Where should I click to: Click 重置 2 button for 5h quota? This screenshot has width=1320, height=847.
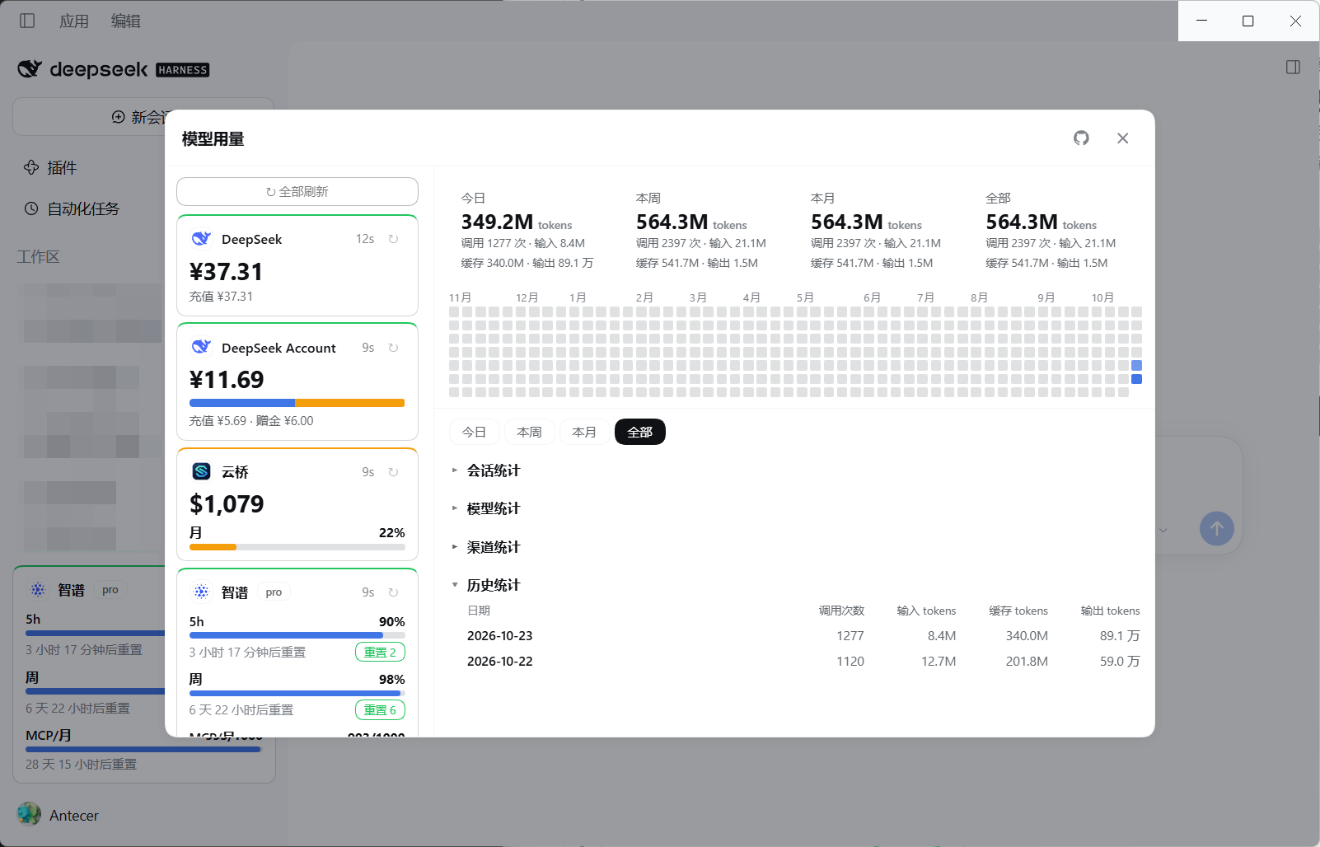[x=380, y=652]
